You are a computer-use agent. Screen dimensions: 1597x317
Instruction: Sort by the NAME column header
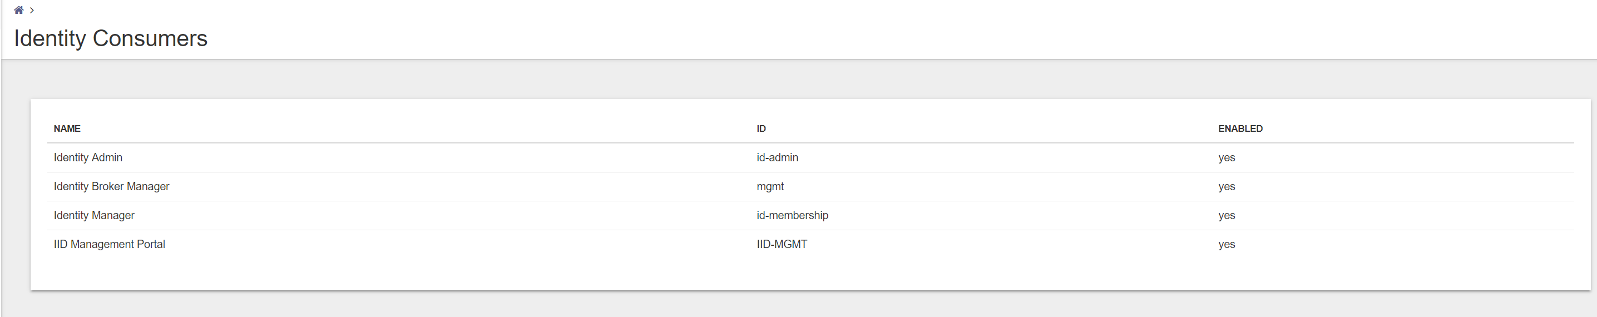pyautogui.click(x=67, y=128)
